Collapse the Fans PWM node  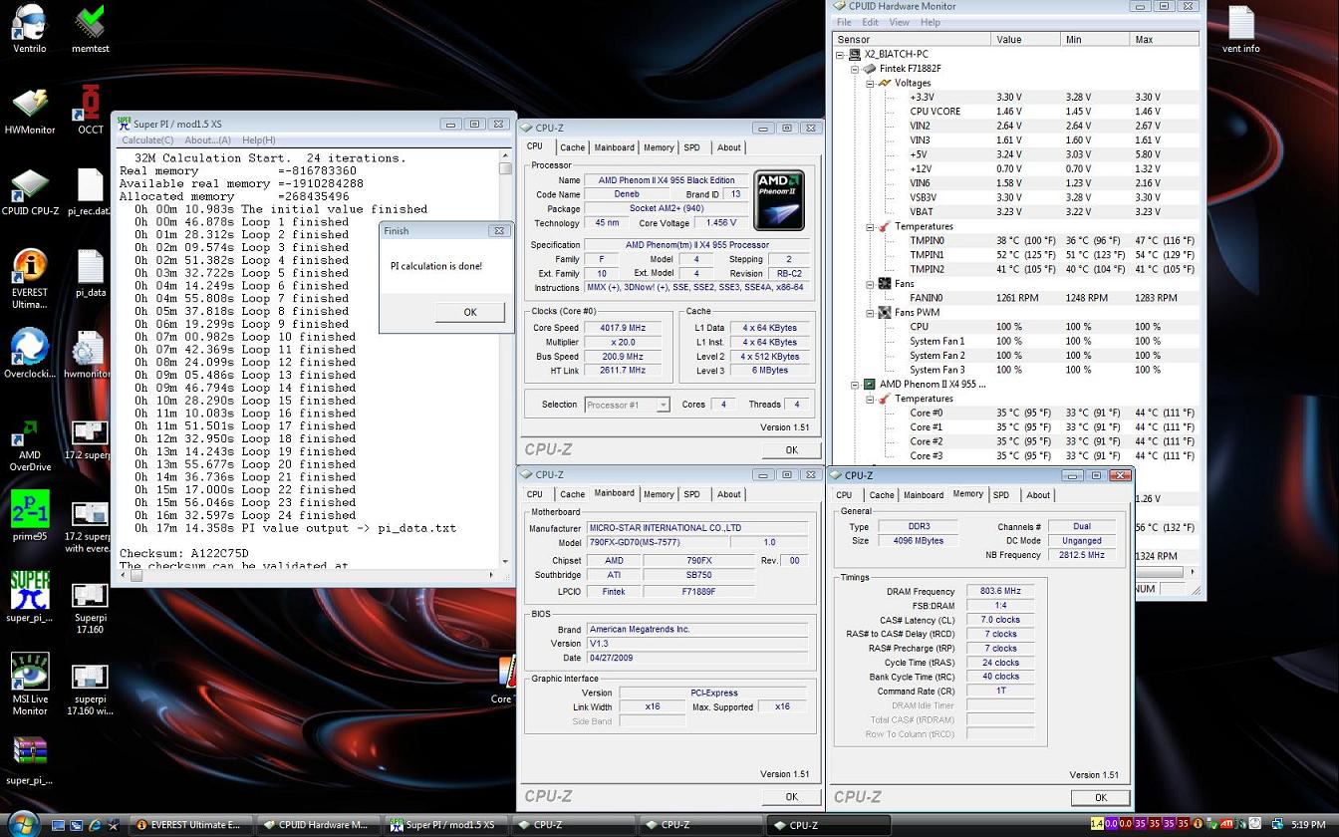[870, 313]
